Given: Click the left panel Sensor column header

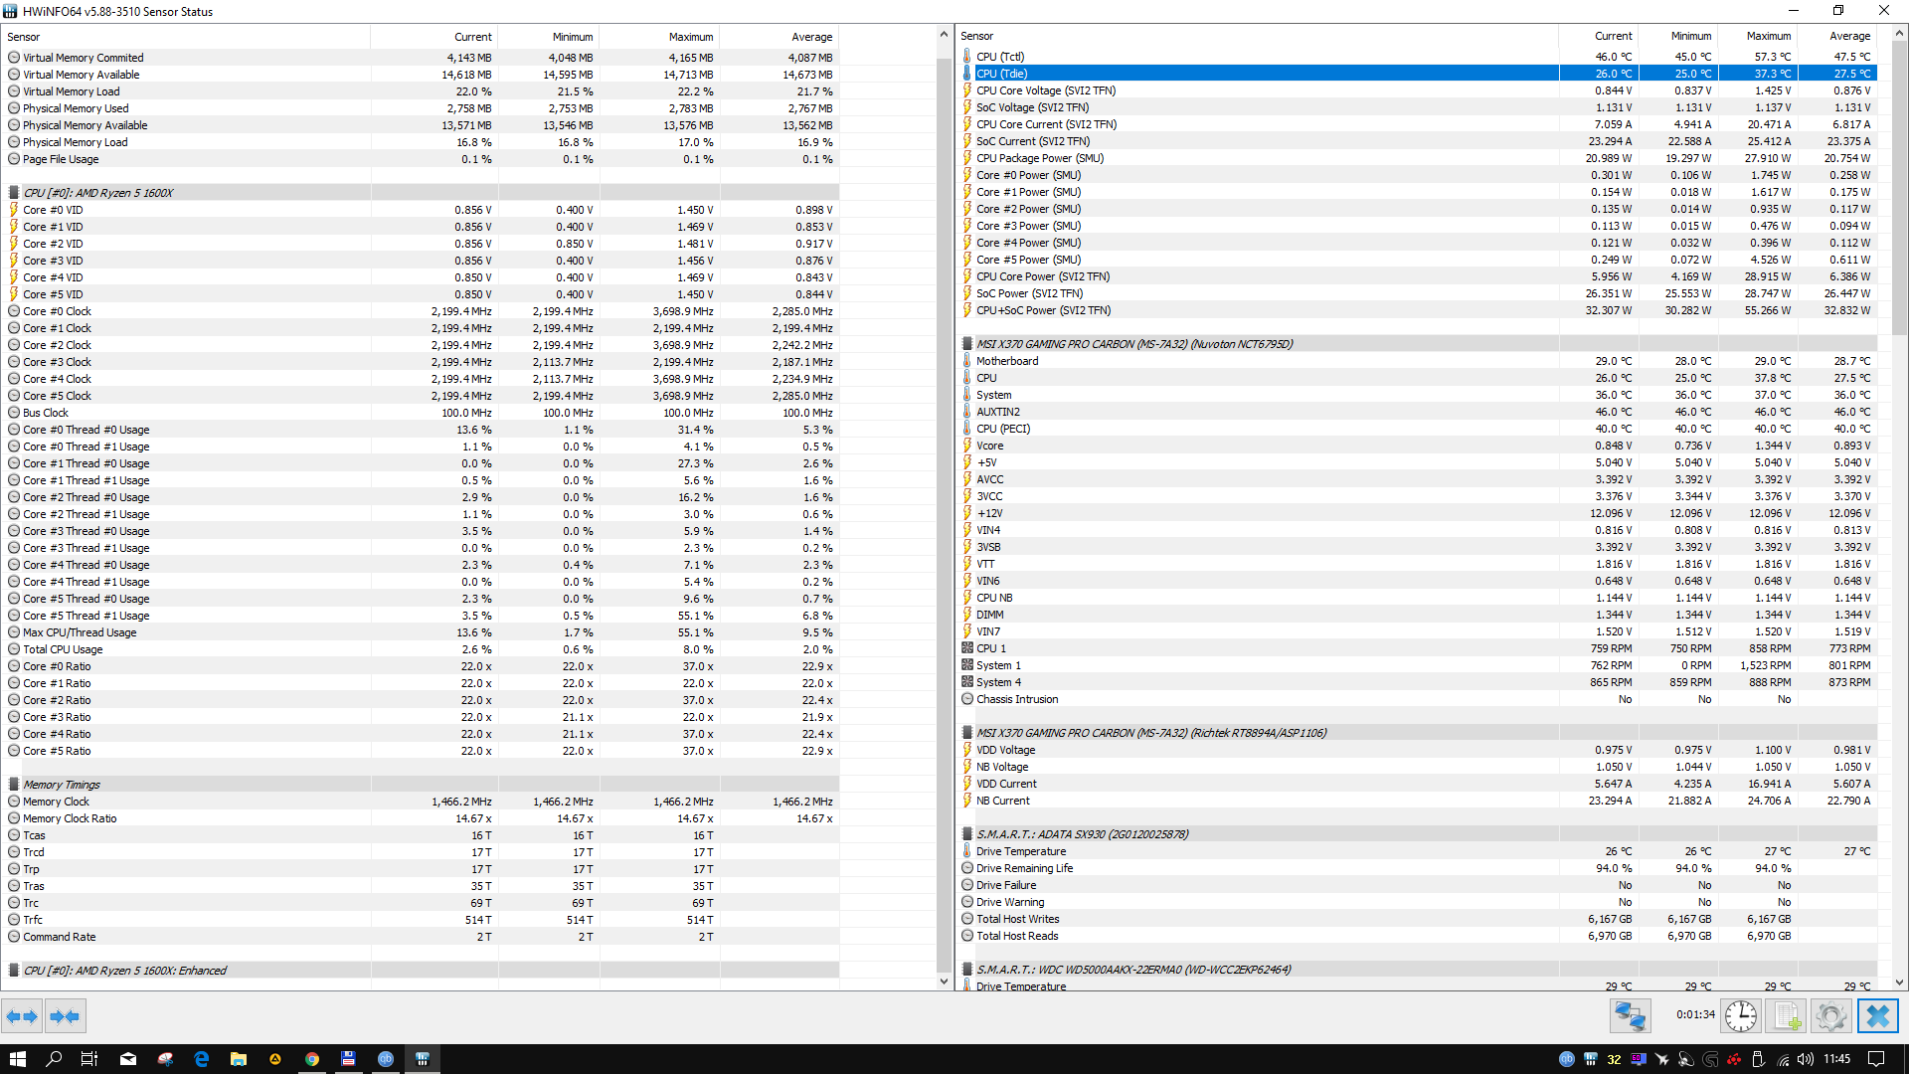Looking at the screenshot, I should point(186,37).
